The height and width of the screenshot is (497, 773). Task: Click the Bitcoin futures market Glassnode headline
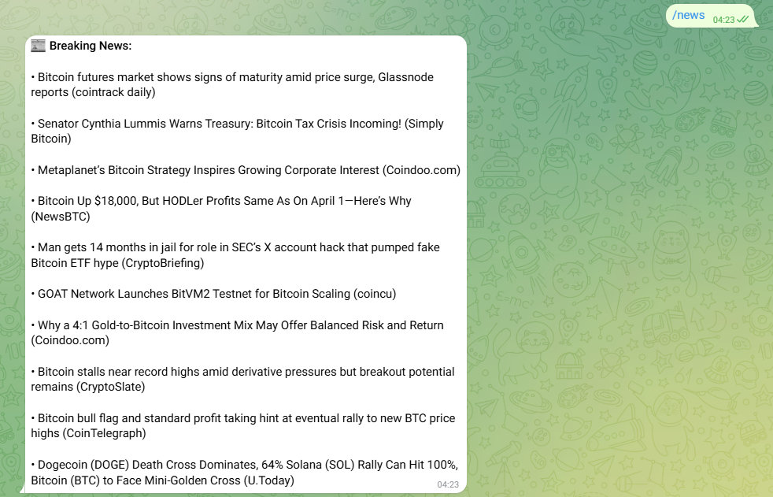[x=232, y=85]
